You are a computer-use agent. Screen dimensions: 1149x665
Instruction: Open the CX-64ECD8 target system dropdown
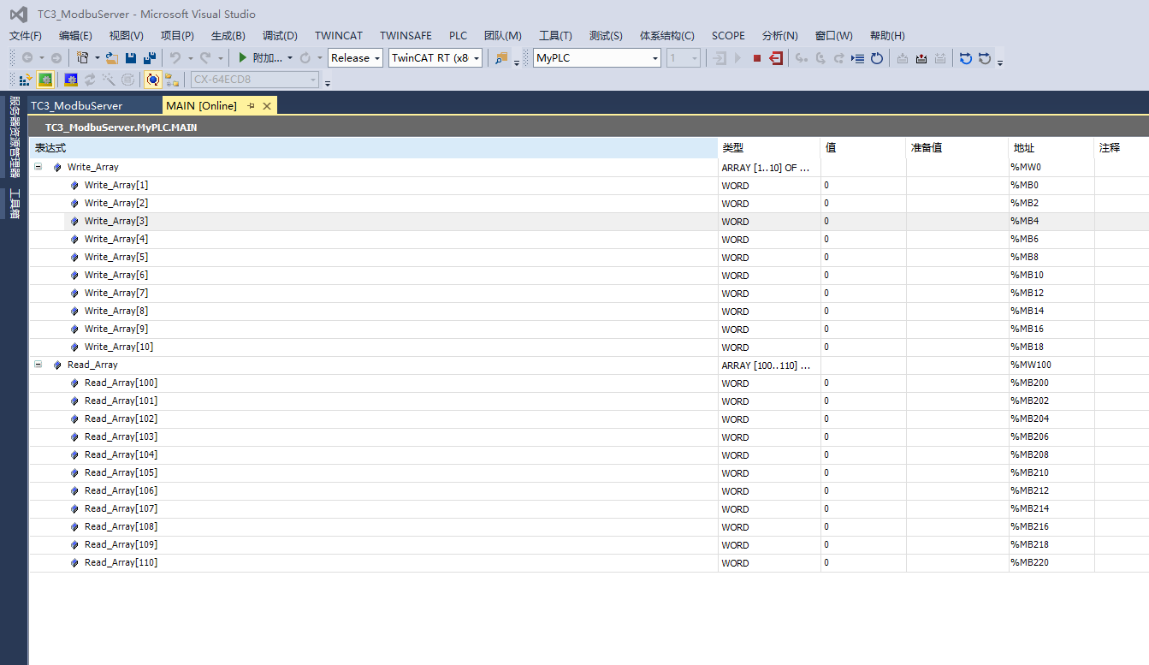(313, 80)
